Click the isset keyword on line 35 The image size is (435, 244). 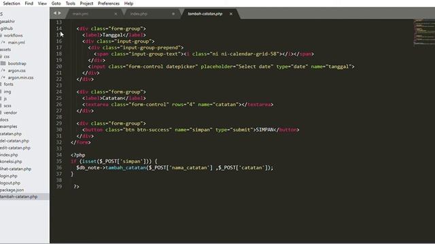89,161
